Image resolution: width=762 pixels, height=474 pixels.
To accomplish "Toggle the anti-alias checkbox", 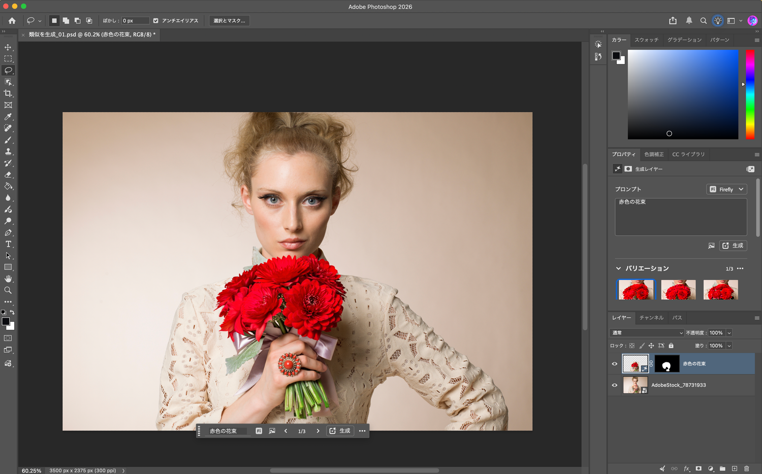I will point(156,21).
